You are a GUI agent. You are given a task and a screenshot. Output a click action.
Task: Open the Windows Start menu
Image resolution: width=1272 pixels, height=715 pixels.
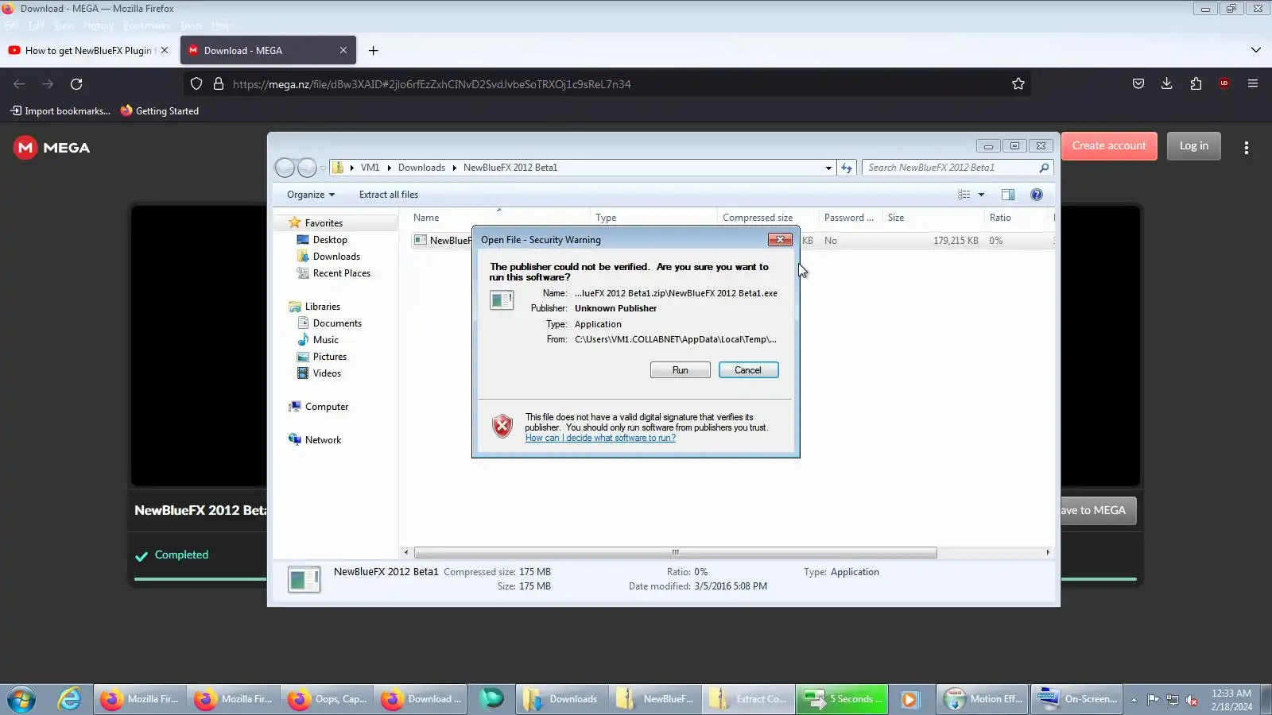pyautogui.click(x=22, y=699)
